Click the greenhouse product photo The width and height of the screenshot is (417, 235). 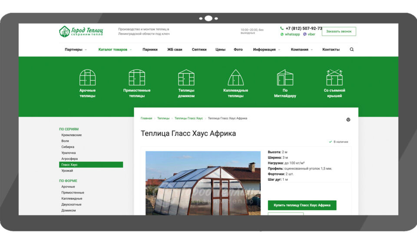coord(203,183)
